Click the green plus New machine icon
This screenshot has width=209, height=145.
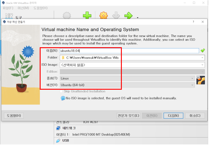pyautogui.click(x=87, y=15)
